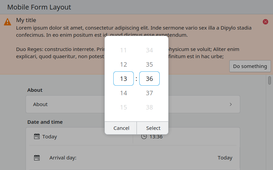
Task: Pick hour 15 in the hour column
Action: pyautogui.click(x=124, y=107)
